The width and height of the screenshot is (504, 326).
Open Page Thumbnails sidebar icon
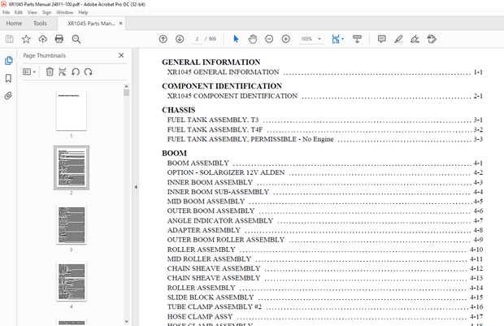(x=9, y=61)
